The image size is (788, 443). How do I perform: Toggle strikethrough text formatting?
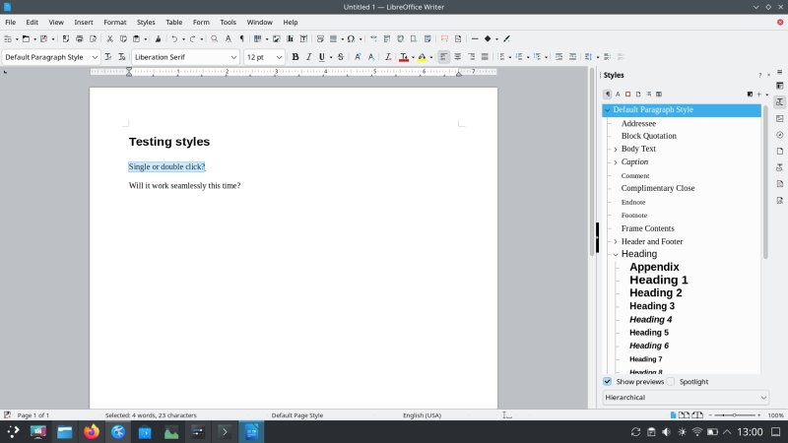[x=340, y=57]
